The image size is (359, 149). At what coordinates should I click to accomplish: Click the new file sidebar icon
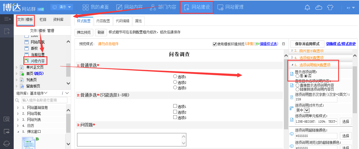[7, 31]
